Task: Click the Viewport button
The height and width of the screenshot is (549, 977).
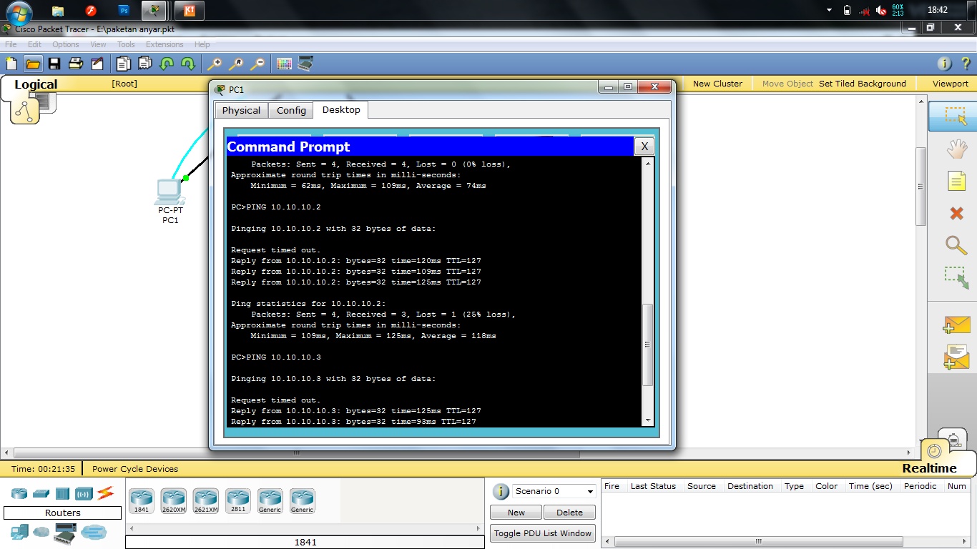Action: click(x=950, y=84)
